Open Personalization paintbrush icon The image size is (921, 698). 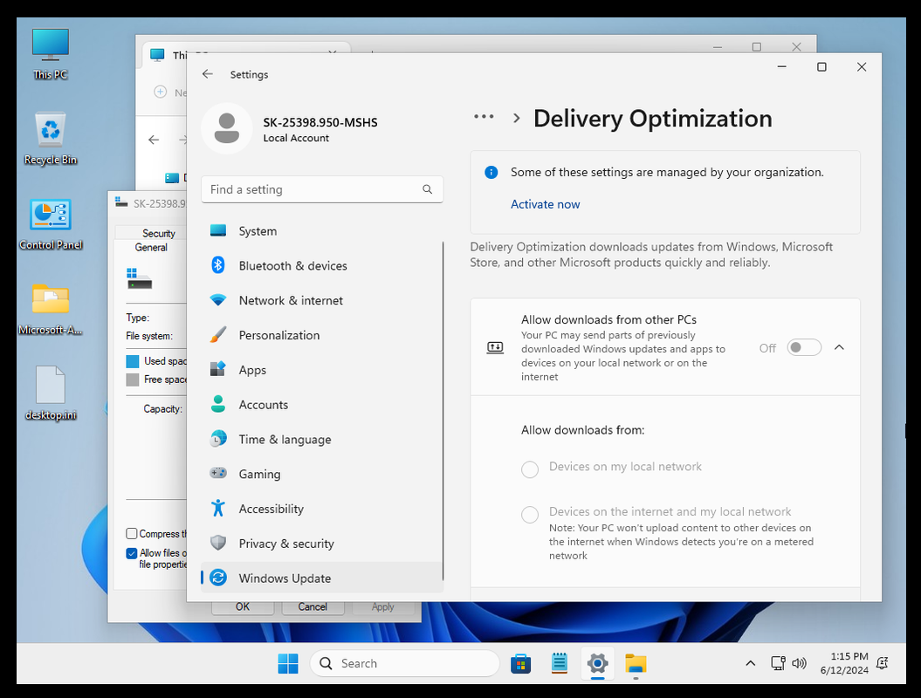coord(218,335)
